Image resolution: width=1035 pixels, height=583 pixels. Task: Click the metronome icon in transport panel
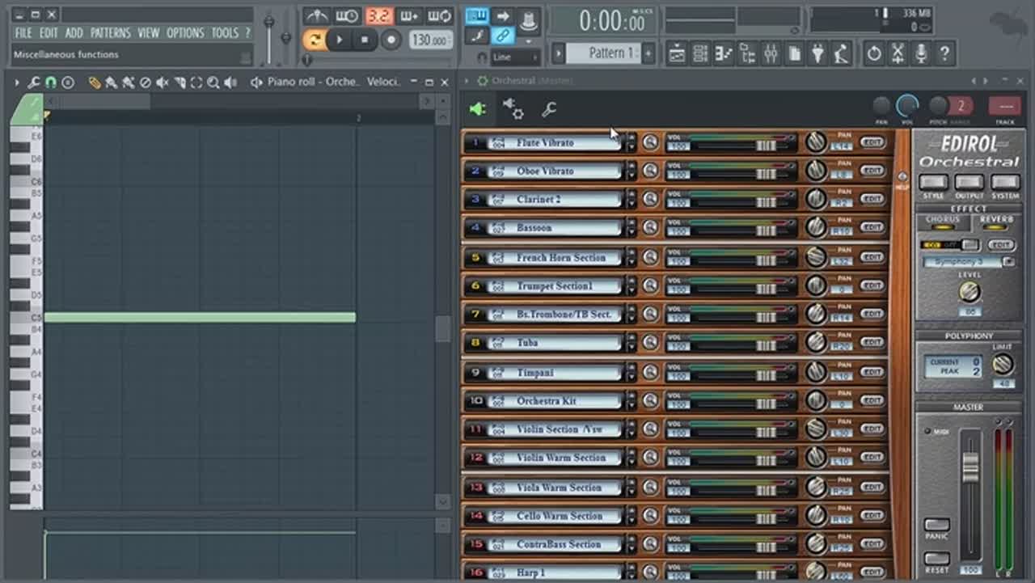click(x=316, y=16)
